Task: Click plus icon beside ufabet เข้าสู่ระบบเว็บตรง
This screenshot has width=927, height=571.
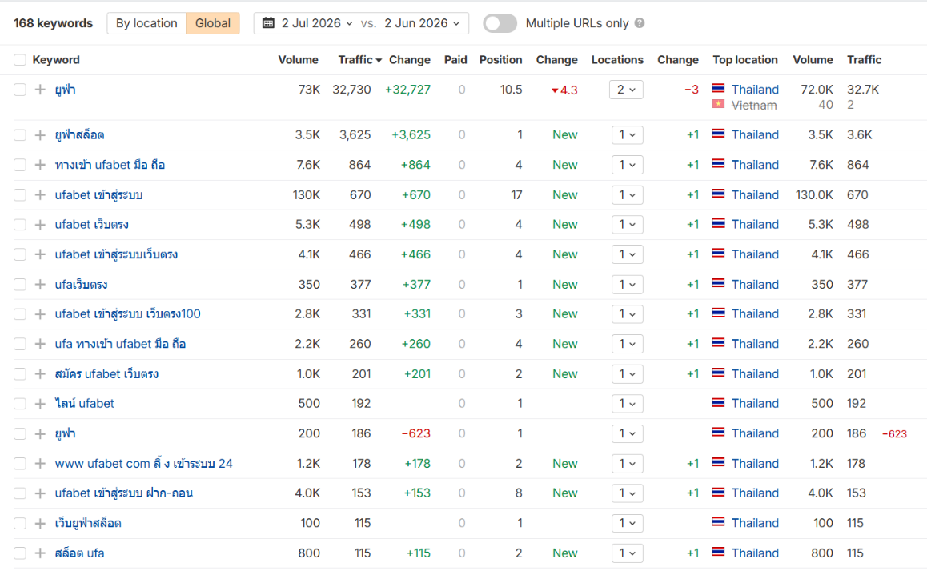Action: point(40,254)
